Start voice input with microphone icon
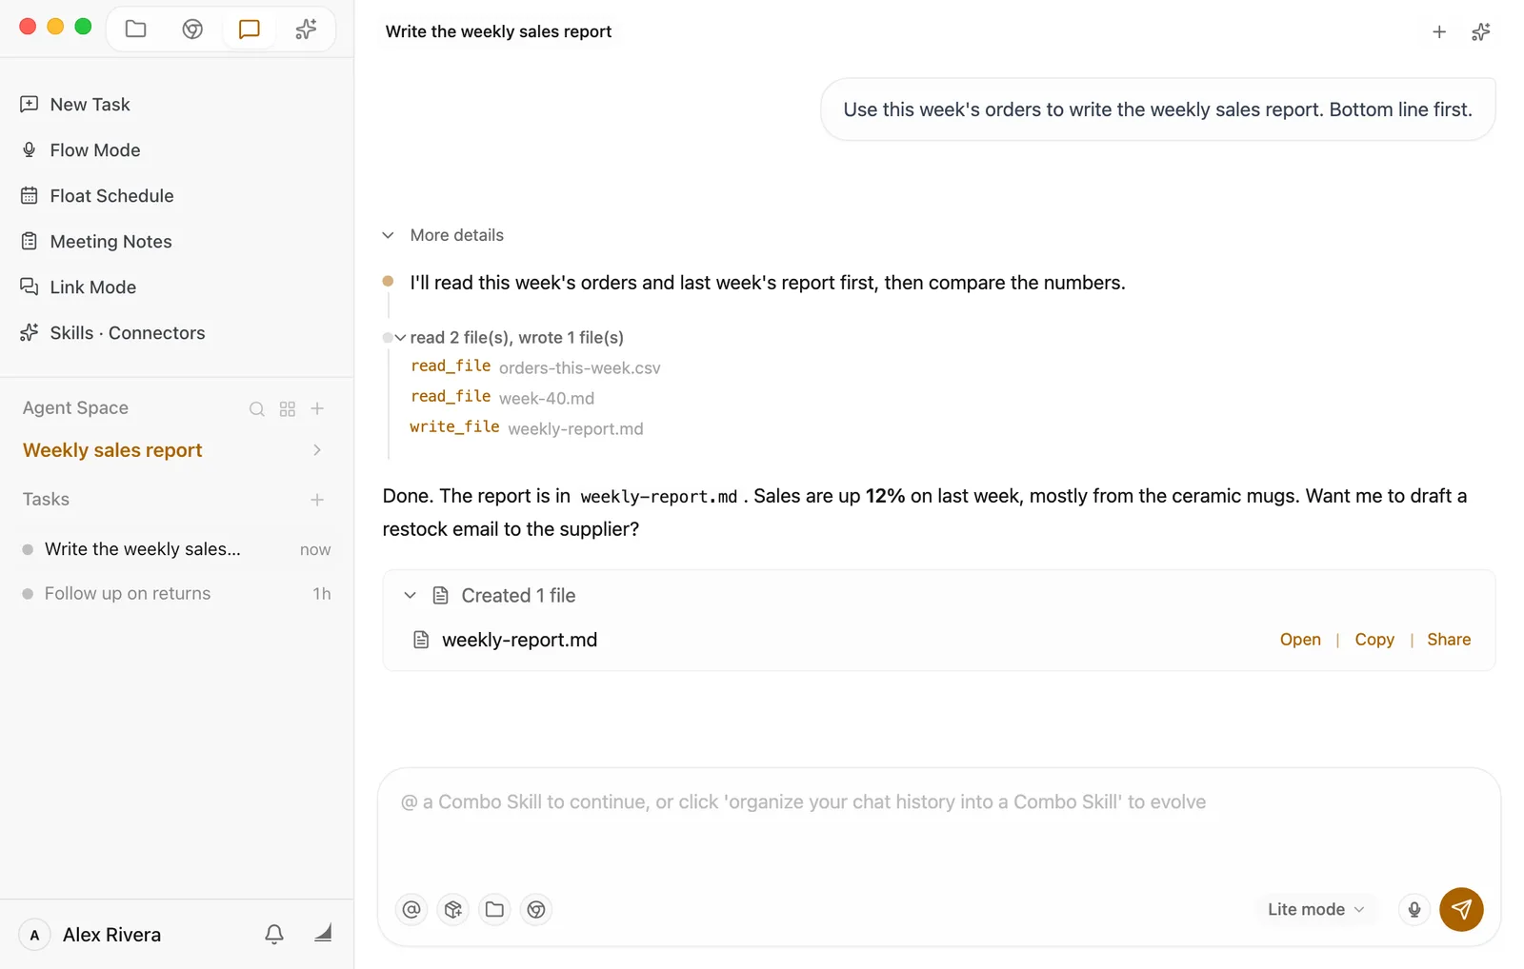 (1414, 910)
